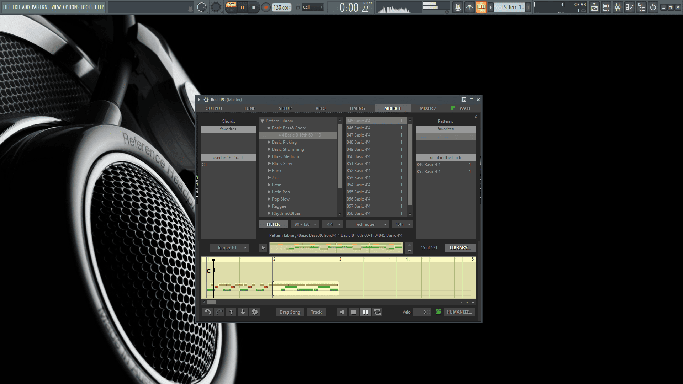Click the HUMANIZE... button
Screen dimensions: 683x384
tap(459, 312)
